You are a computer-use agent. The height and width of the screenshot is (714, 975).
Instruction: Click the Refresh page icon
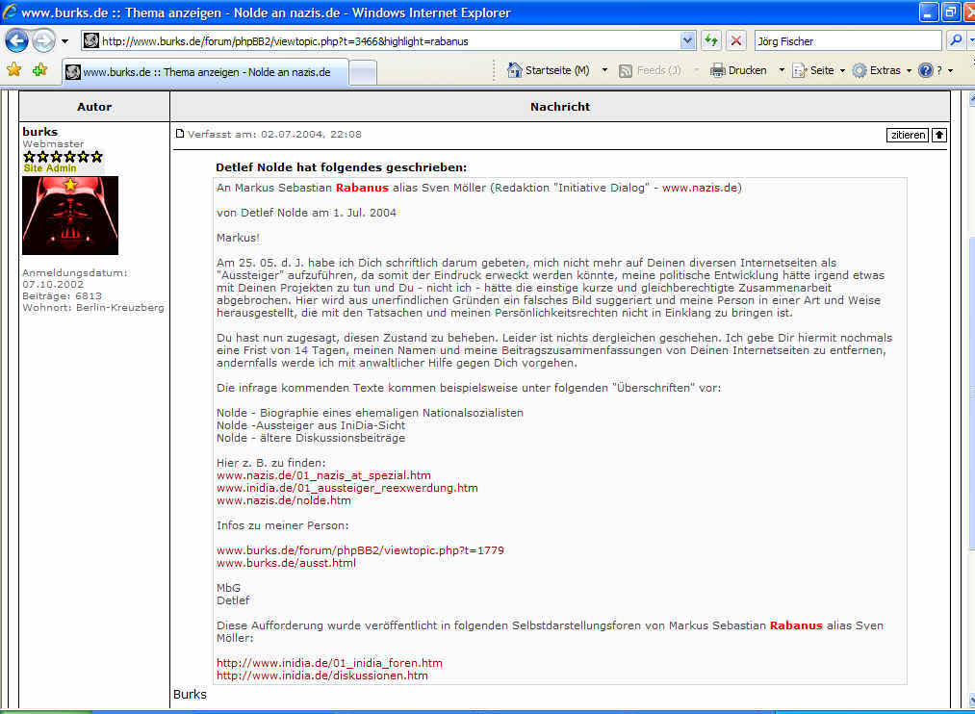pyautogui.click(x=711, y=40)
